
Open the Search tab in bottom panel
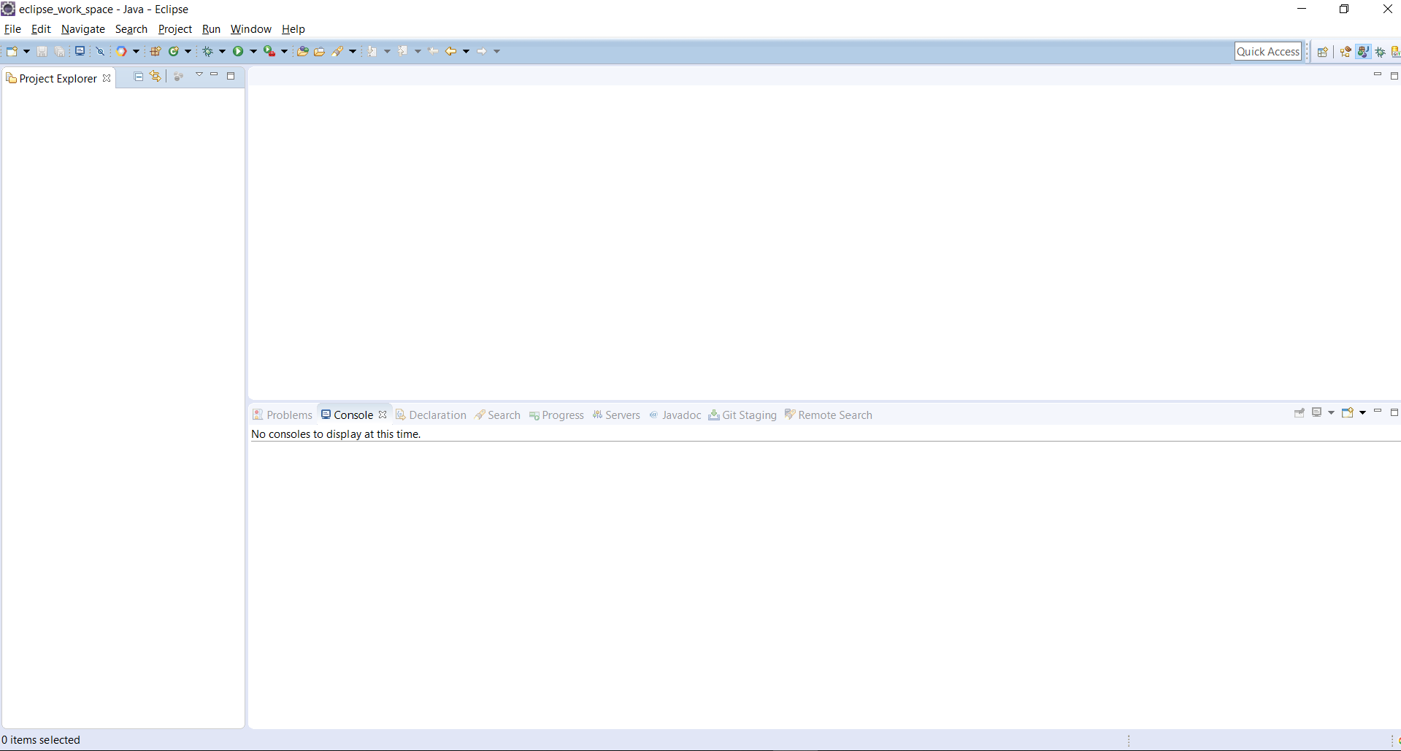coord(497,415)
